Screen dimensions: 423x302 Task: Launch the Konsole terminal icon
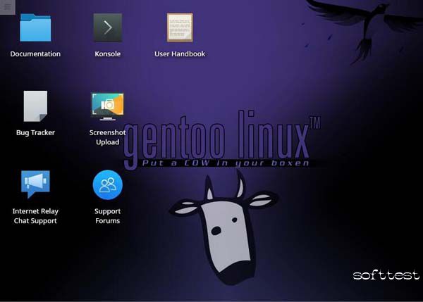point(108,27)
